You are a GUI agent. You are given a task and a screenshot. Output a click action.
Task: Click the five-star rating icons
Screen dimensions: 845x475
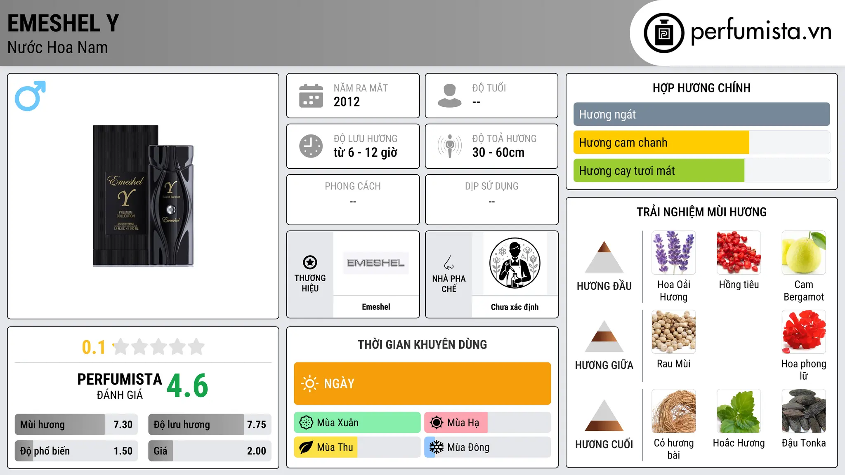159,347
